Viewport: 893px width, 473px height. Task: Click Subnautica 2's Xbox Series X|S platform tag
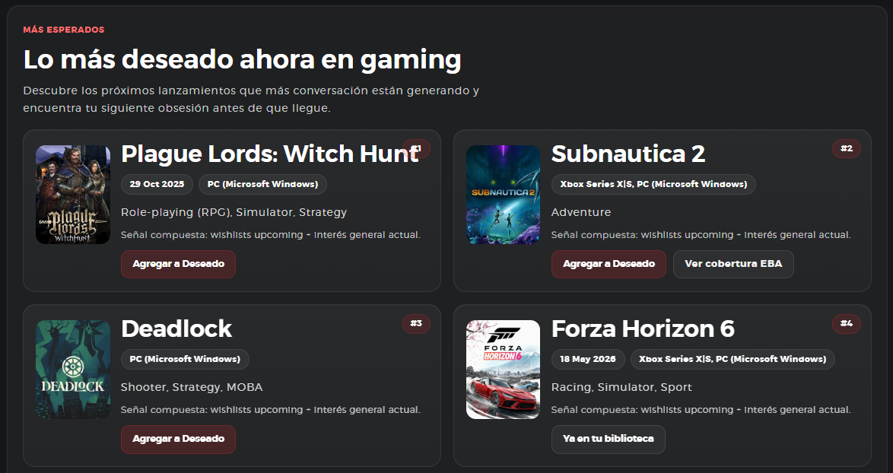653,185
